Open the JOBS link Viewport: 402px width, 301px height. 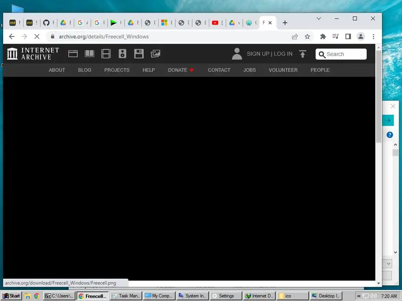[250, 70]
